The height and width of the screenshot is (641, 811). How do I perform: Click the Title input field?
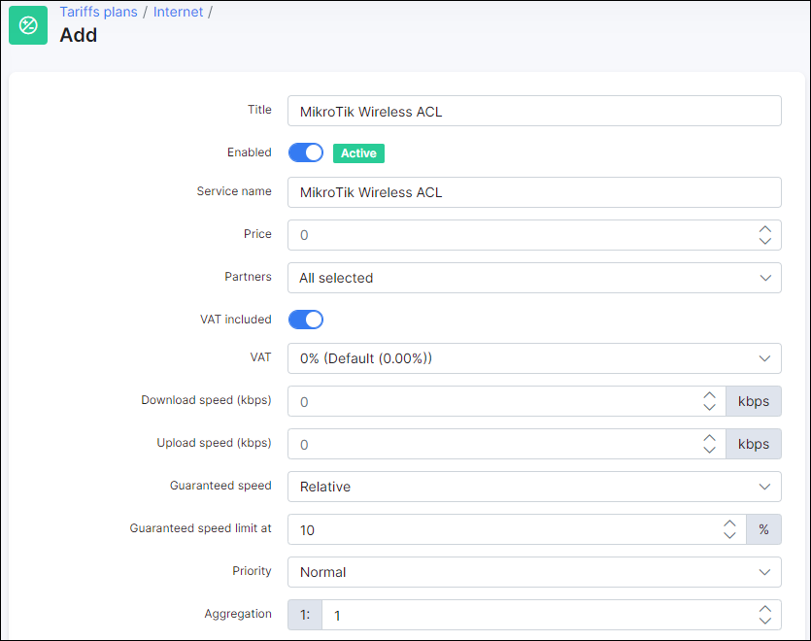(x=534, y=111)
